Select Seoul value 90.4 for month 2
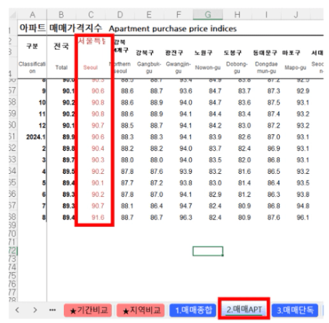This screenshot has width=329, height=323. (98, 148)
